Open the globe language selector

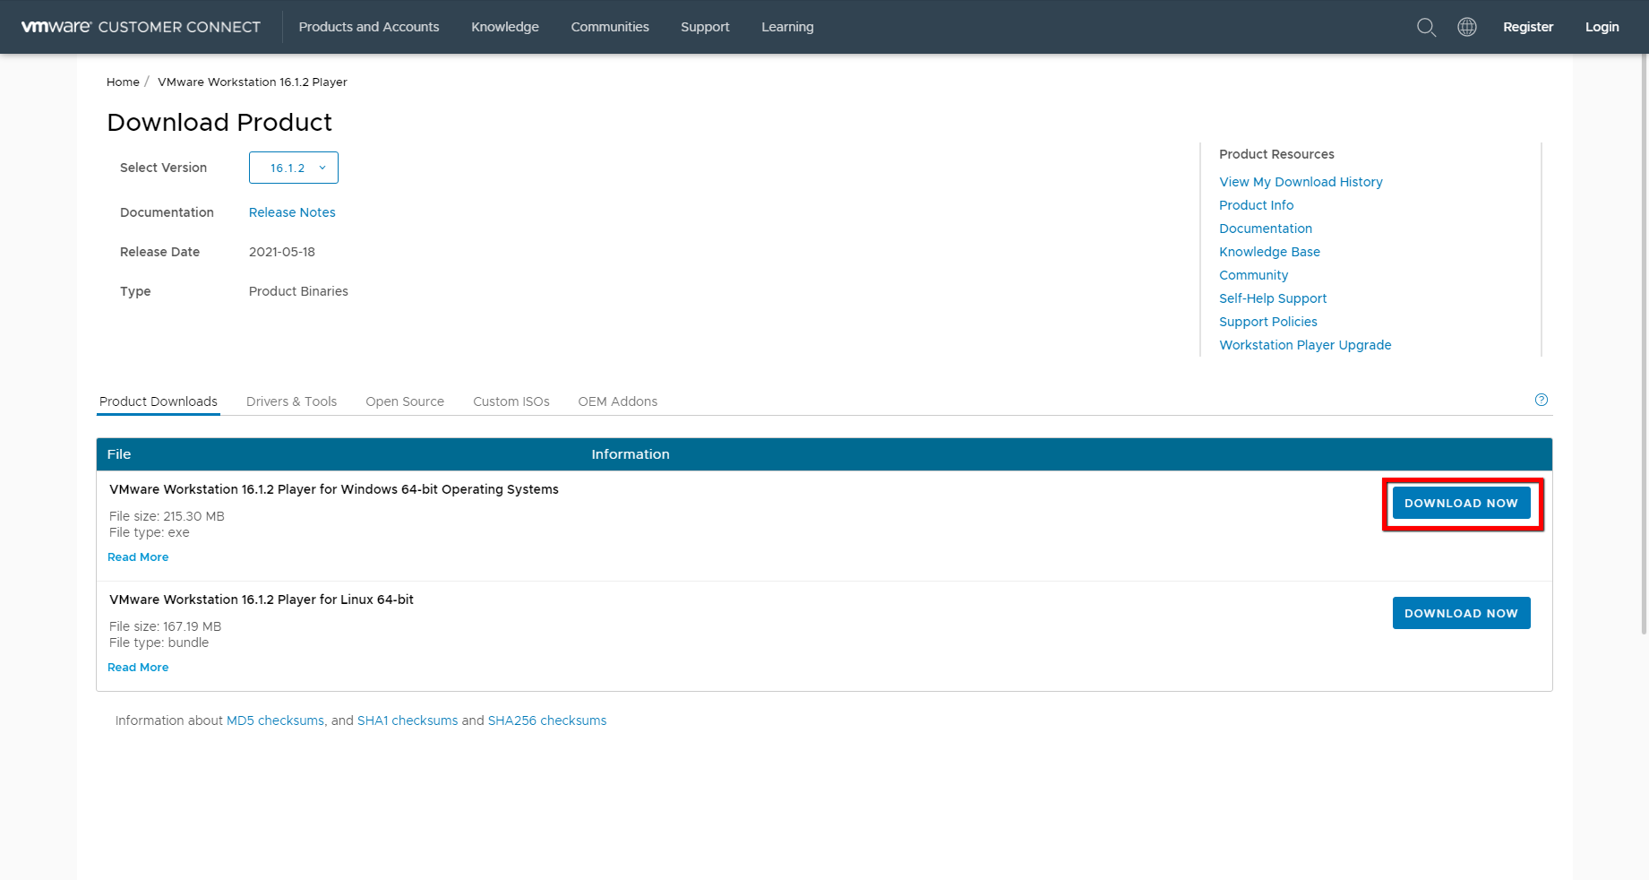pyautogui.click(x=1467, y=27)
